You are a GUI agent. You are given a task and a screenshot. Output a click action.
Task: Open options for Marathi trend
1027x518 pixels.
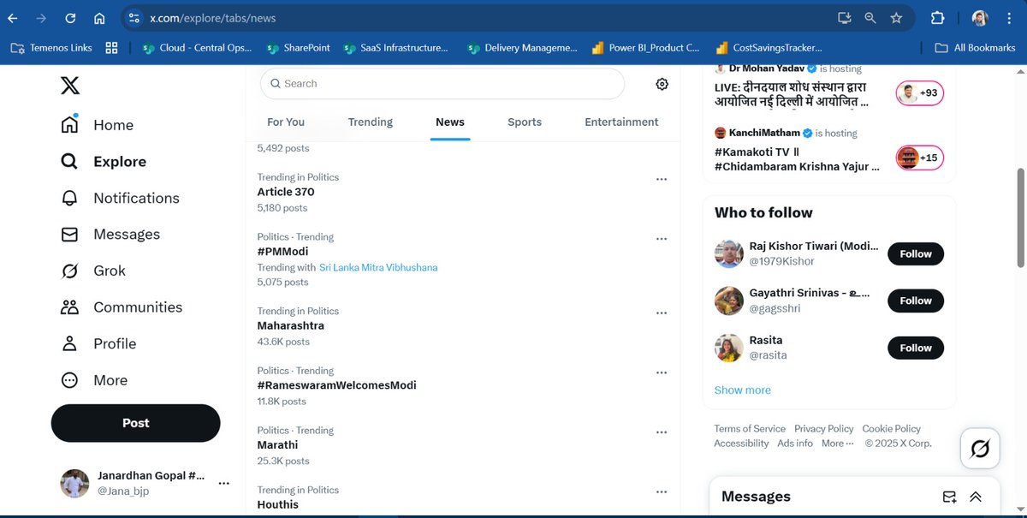[661, 432]
